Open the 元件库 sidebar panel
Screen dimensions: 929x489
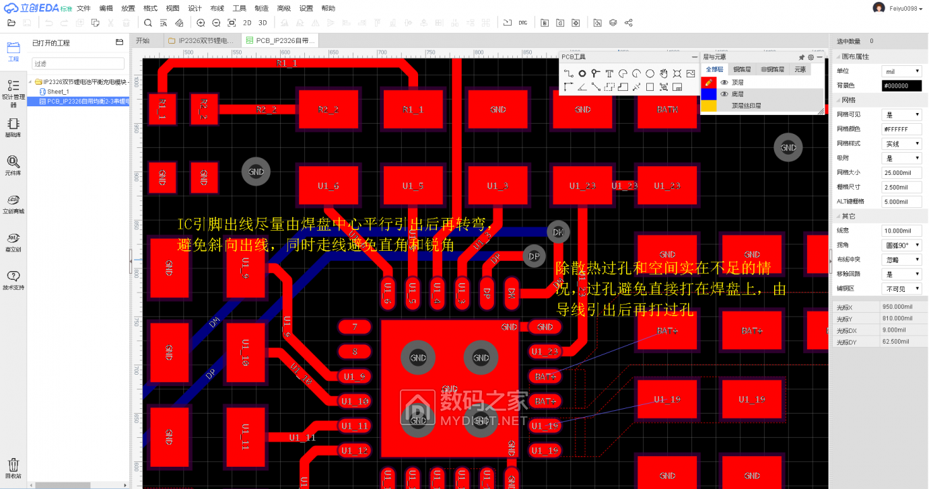(x=13, y=165)
